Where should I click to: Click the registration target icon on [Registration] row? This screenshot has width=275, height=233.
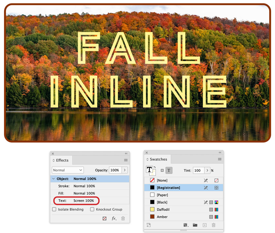click(x=216, y=188)
